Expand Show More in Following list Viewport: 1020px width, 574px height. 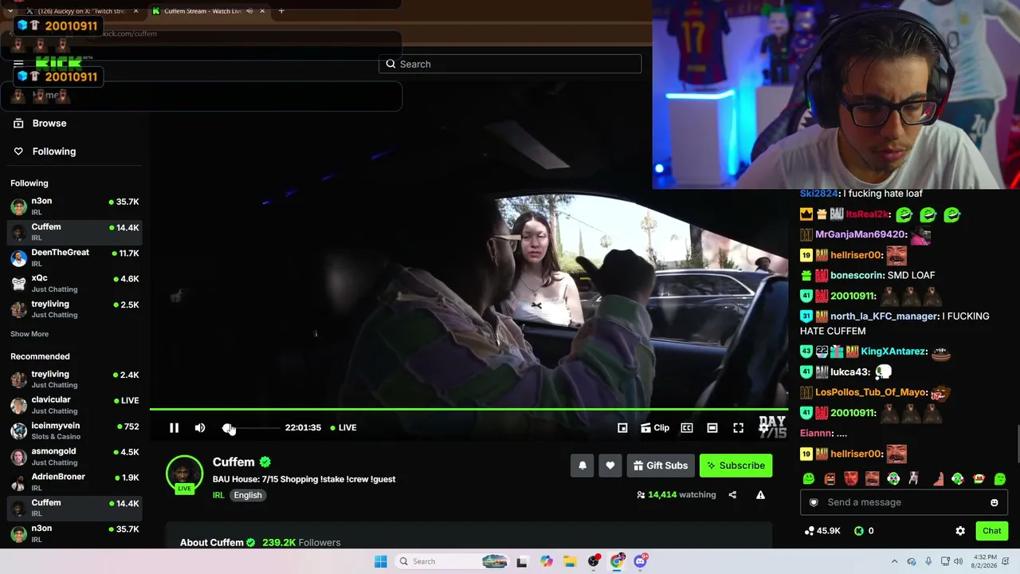29,334
